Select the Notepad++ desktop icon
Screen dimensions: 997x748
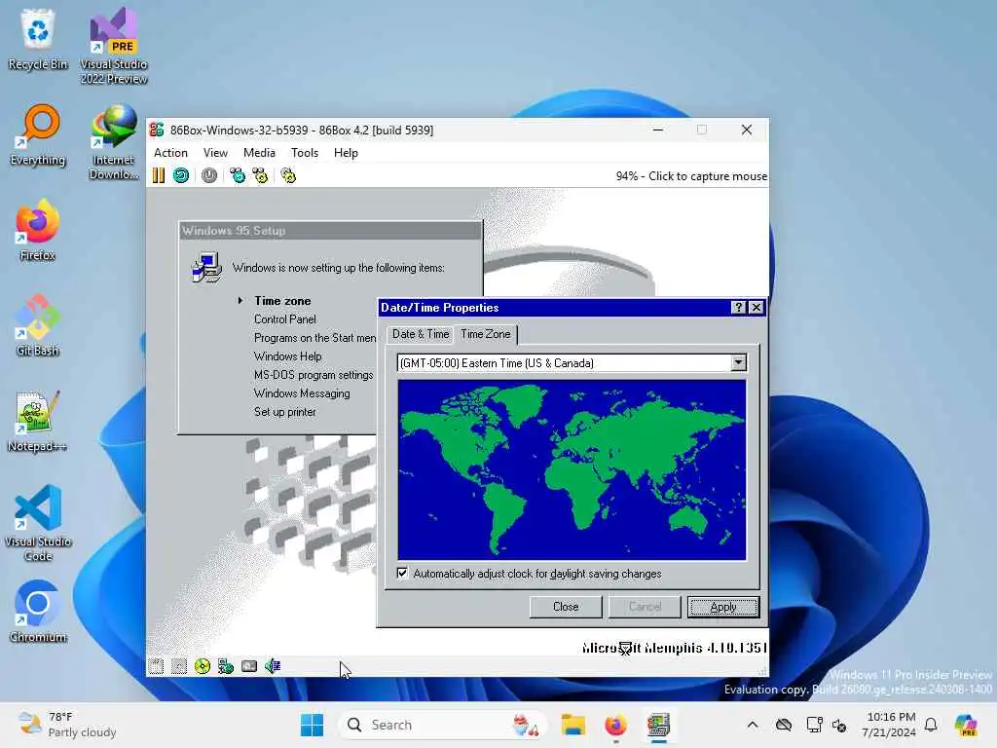(37, 421)
